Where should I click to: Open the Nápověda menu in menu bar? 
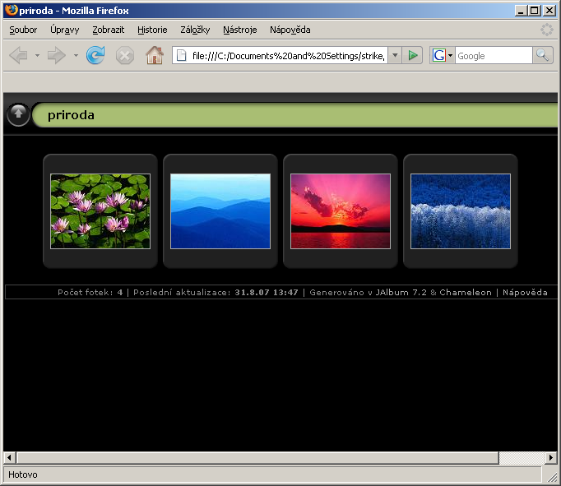[x=290, y=30]
